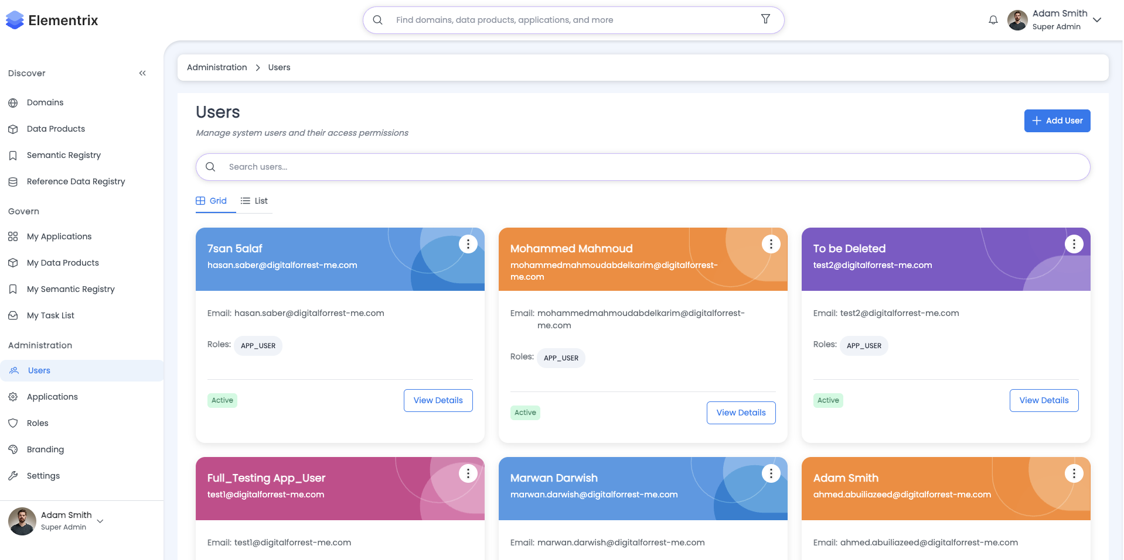
Task: Click the notification bell icon
Action: click(993, 20)
